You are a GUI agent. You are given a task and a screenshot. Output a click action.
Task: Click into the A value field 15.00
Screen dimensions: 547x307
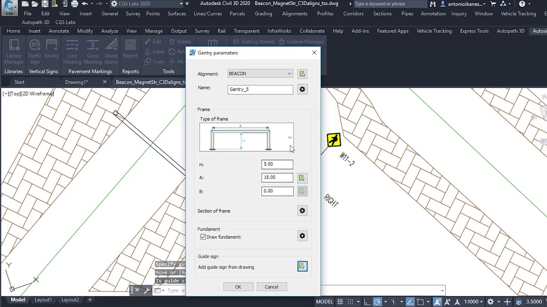point(277,177)
